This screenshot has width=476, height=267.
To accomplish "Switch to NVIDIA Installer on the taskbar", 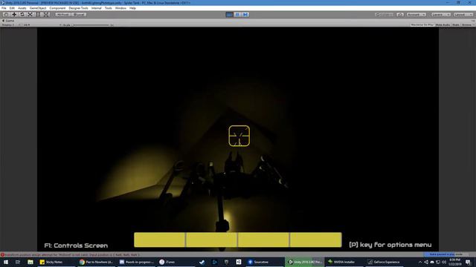I will click(344, 262).
